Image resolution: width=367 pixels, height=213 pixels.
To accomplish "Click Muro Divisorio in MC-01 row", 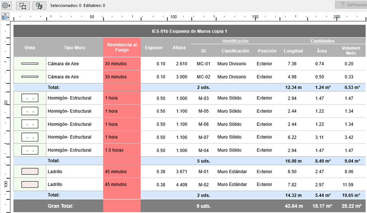I will [x=232, y=64].
